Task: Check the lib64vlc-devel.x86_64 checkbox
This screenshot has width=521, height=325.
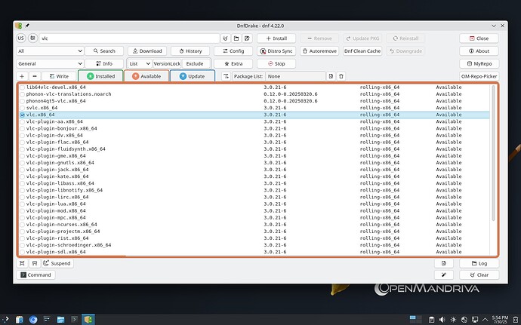Action: [22, 87]
